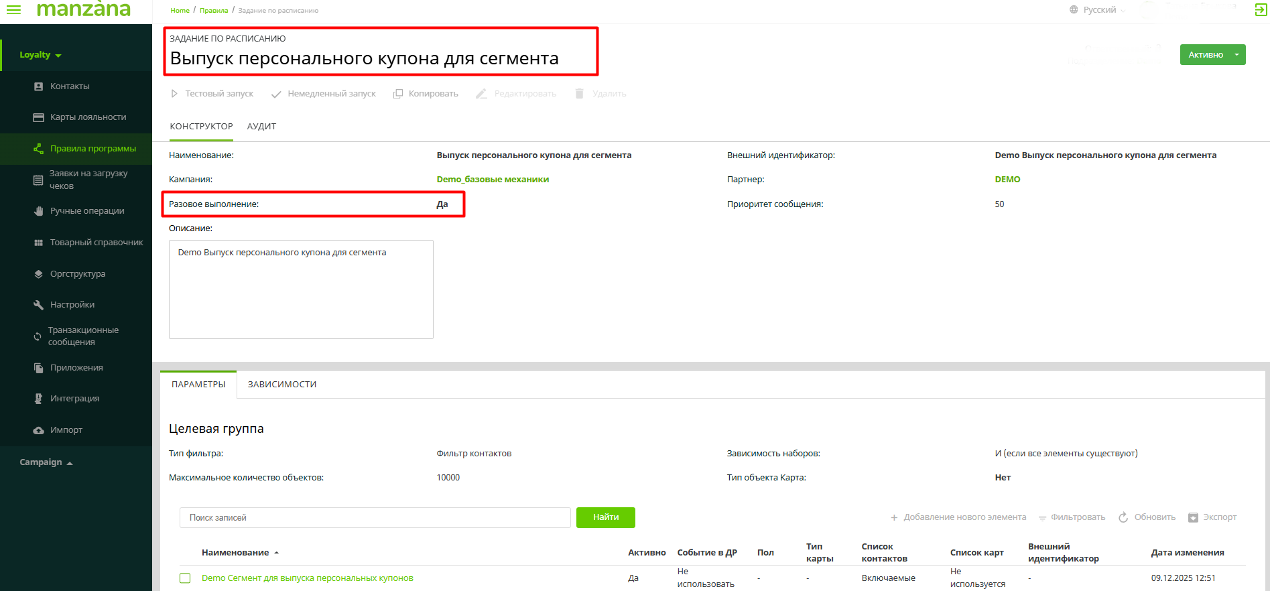Click the hamburger menu icon

13,9
